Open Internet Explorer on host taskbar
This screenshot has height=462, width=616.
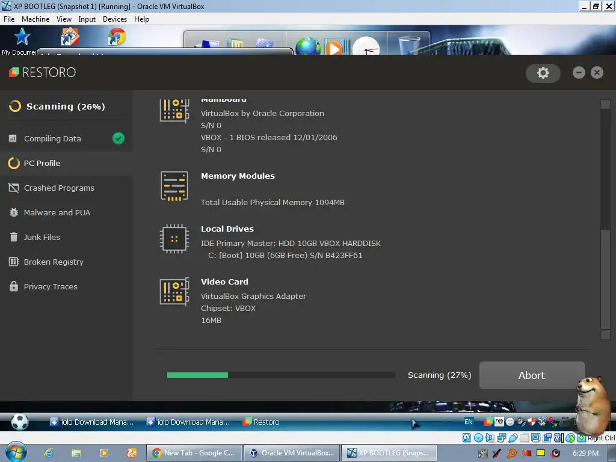click(x=49, y=453)
